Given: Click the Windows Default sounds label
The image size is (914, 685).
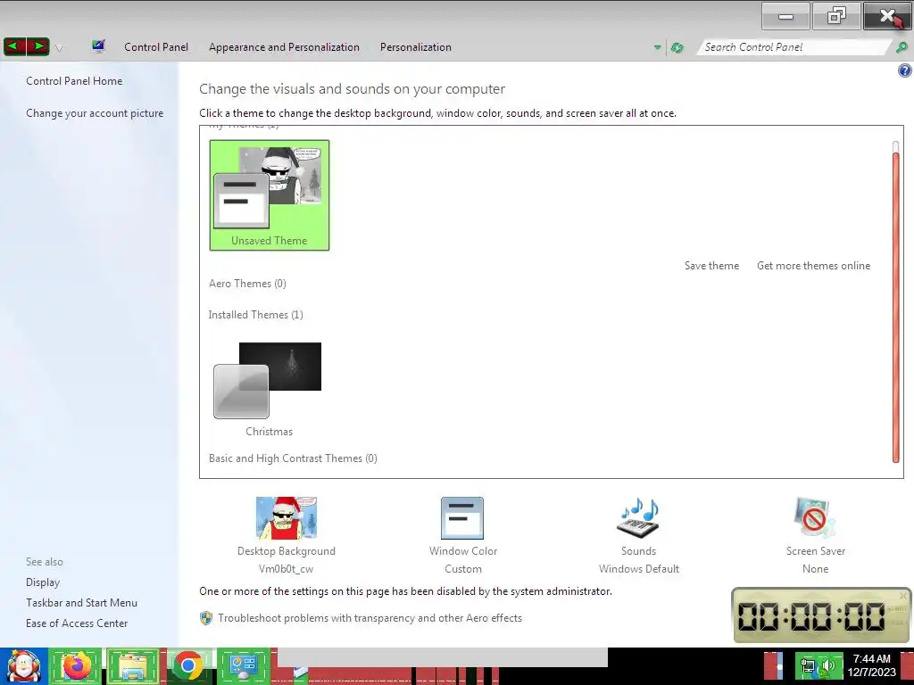Looking at the screenshot, I should 639,569.
